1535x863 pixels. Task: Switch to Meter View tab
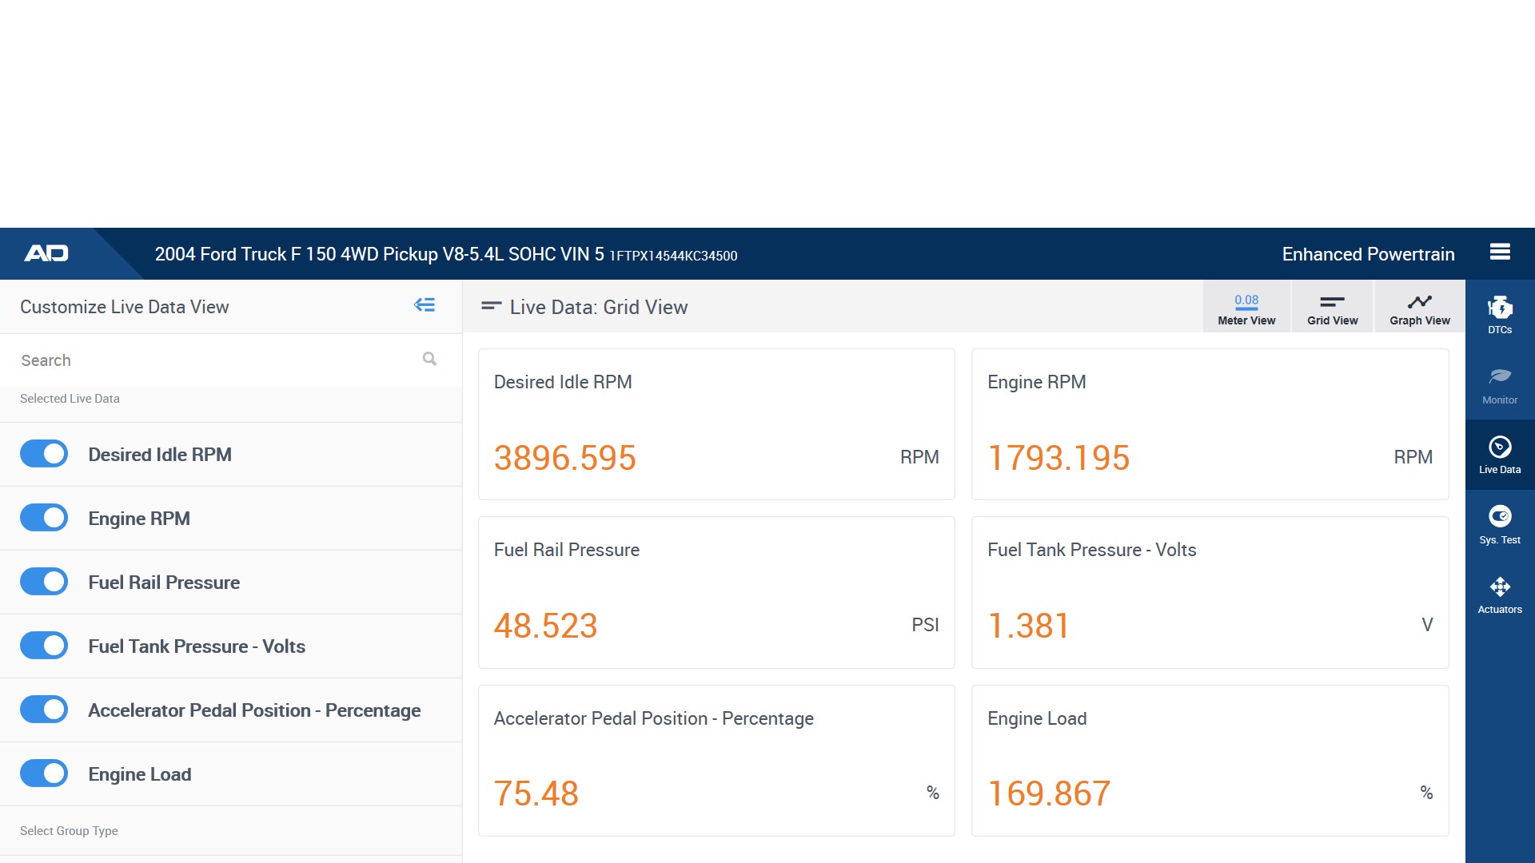click(x=1246, y=308)
